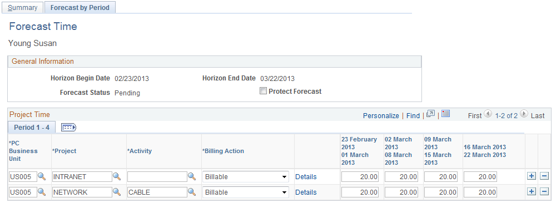
Task: Switch to the Summary tab
Action: point(23,7)
